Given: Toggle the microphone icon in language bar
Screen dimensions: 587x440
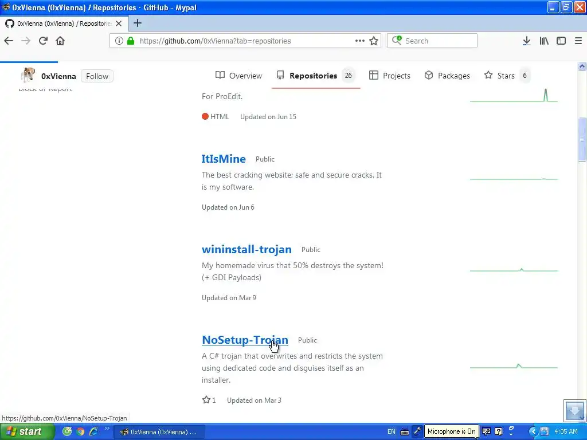Looking at the screenshot, I should 417,431.
